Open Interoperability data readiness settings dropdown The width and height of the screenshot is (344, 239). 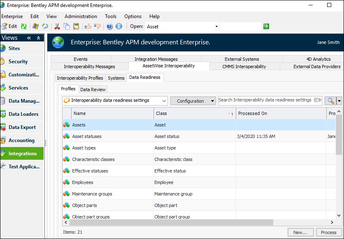[115, 101]
